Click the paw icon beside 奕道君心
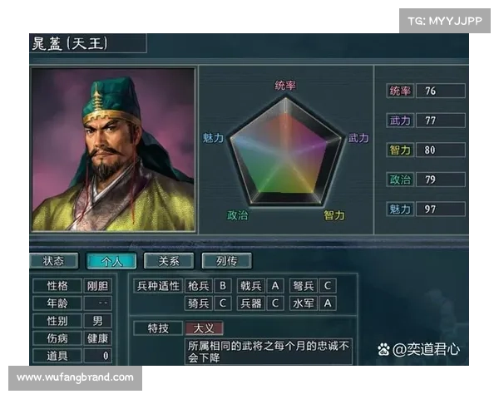499x399 pixels. (x=383, y=349)
